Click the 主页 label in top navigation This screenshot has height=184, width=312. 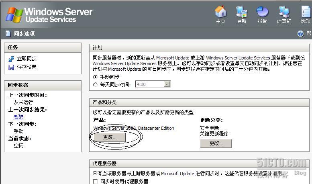click(220, 21)
